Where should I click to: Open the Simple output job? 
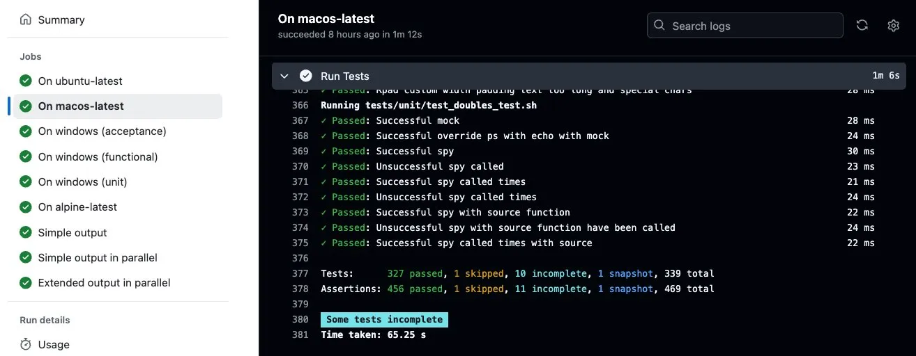click(118, 233)
